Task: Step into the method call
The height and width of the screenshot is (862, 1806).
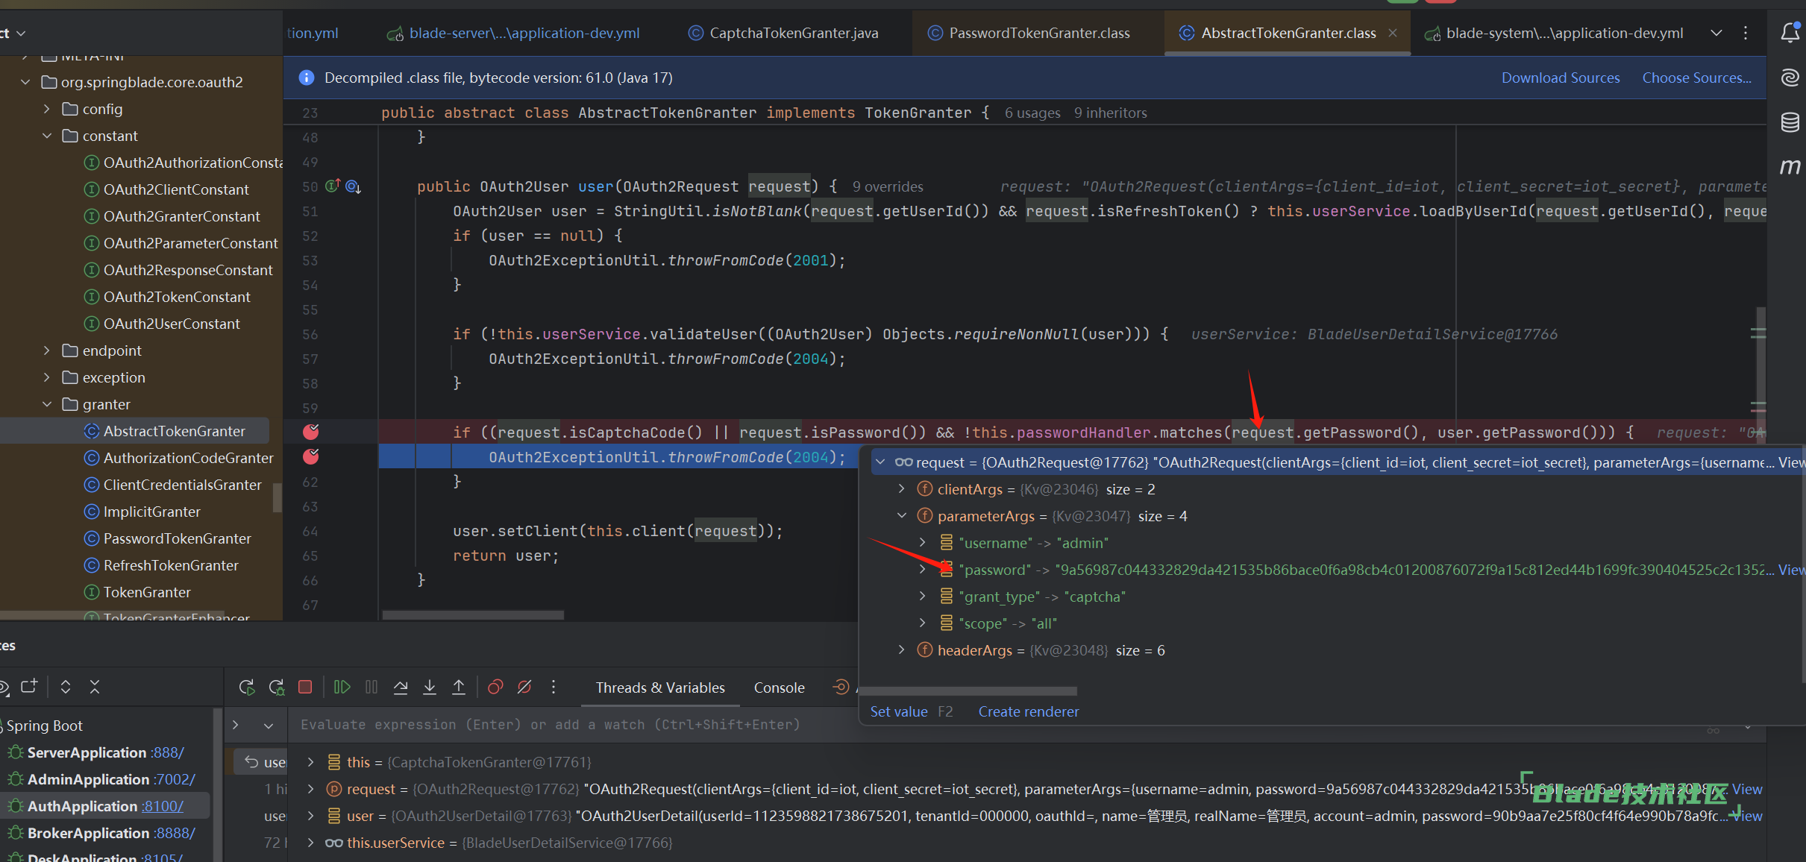Action: (430, 687)
